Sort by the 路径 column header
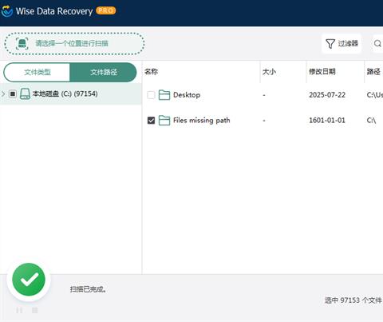The width and height of the screenshot is (383, 322). [x=373, y=72]
